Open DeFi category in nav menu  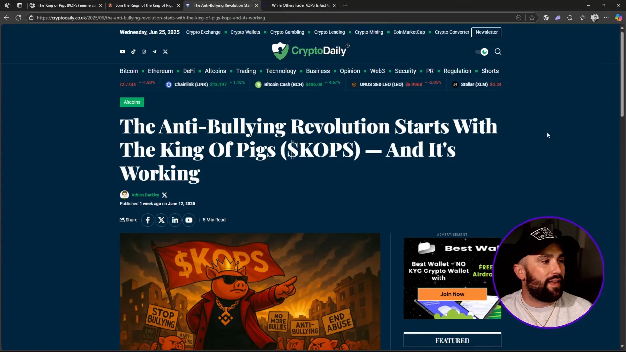[189, 71]
